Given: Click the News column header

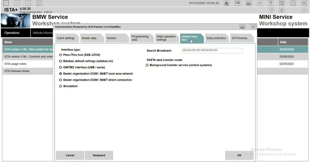Looking at the screenshot, I should 28,42.
